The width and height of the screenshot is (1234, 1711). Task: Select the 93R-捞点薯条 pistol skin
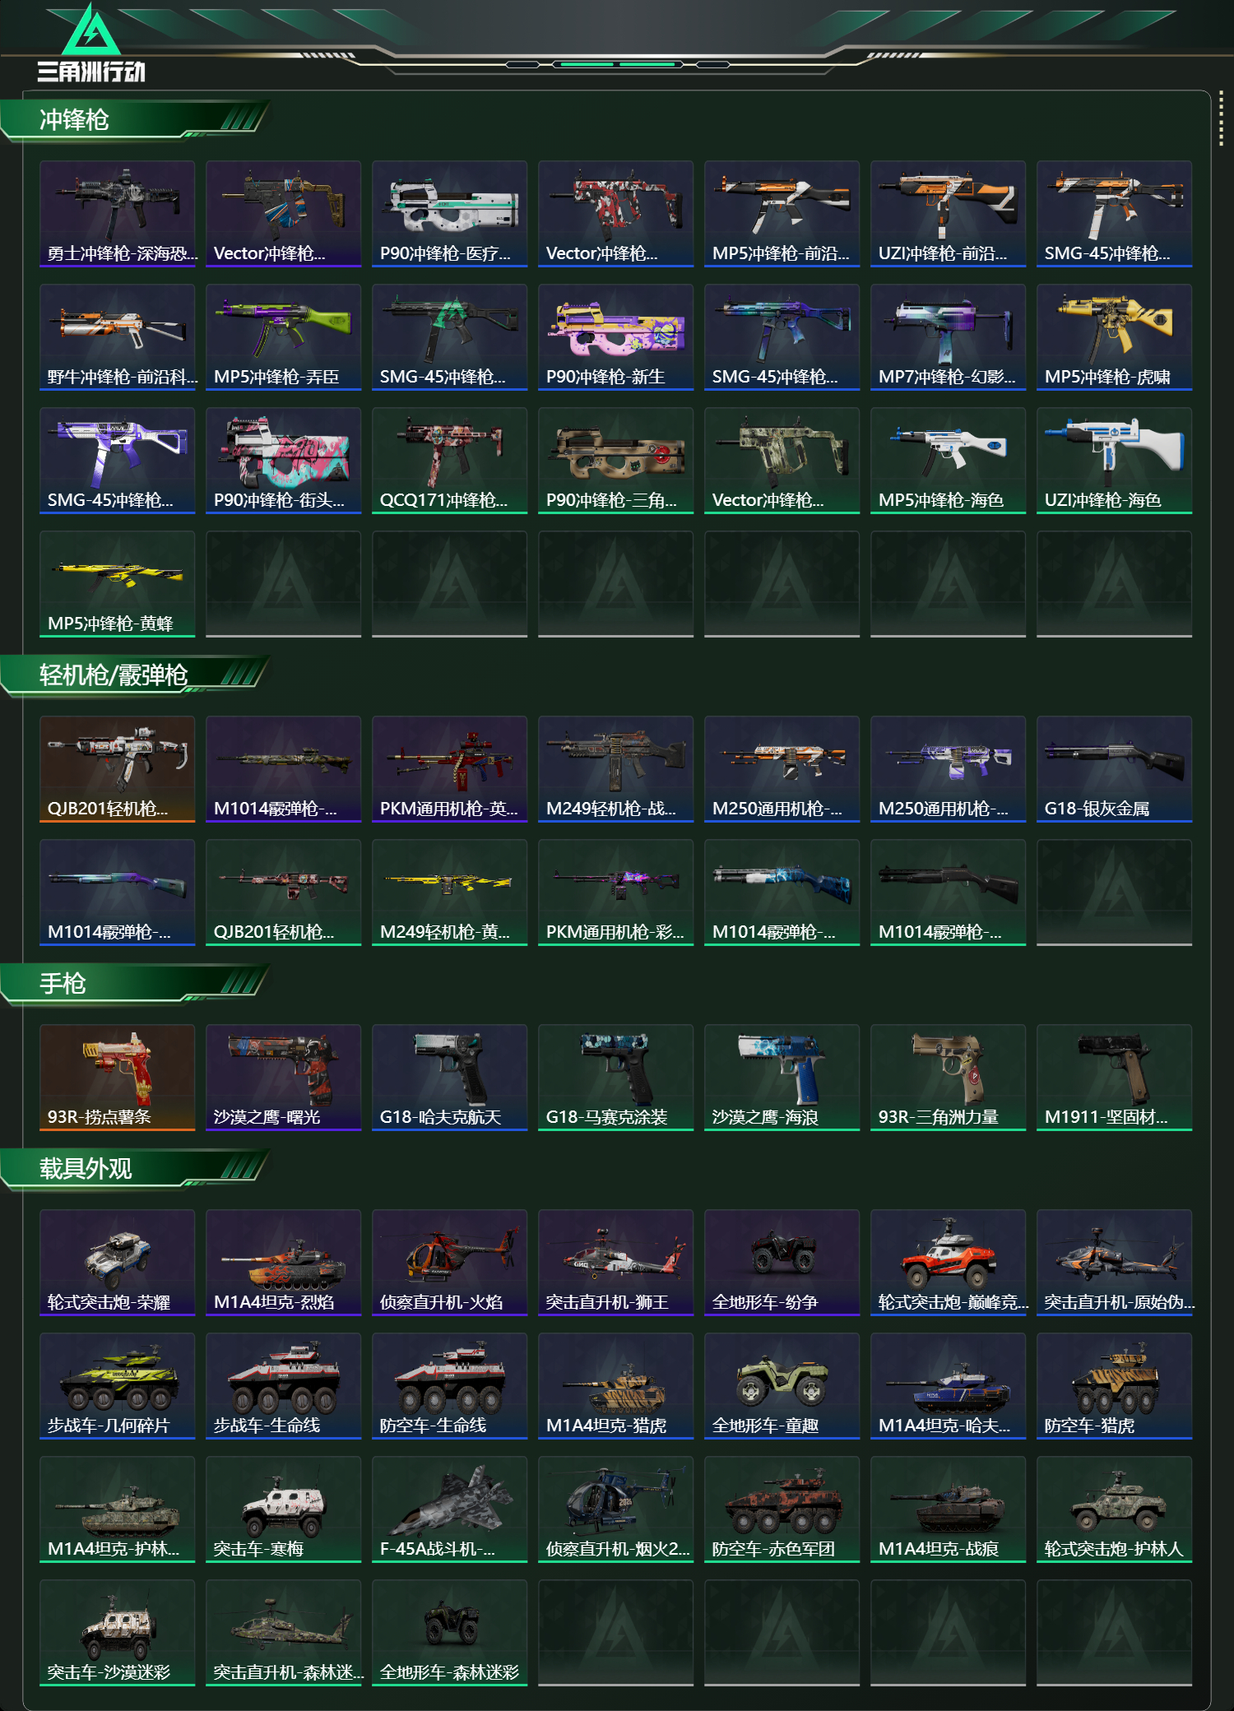(117, 1078)
